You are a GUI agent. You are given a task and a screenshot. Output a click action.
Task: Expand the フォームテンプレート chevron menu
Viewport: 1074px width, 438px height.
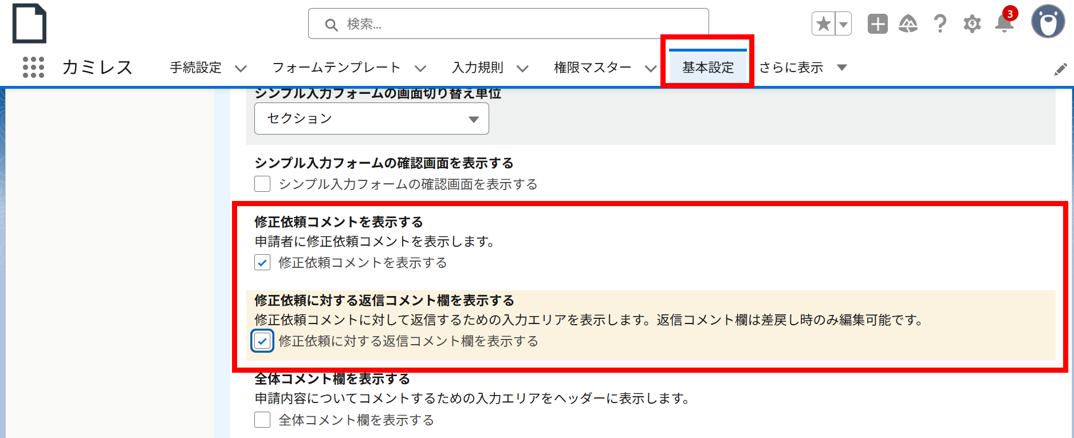click(x=420, y=69)
